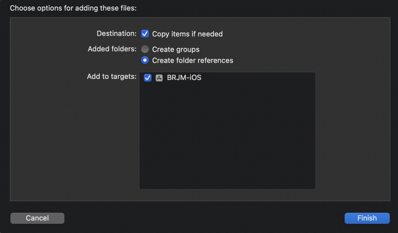Viewport: 398px width, 233px height.
Task: Click the "Add to targets:" field label
Action: coord(112,77)
